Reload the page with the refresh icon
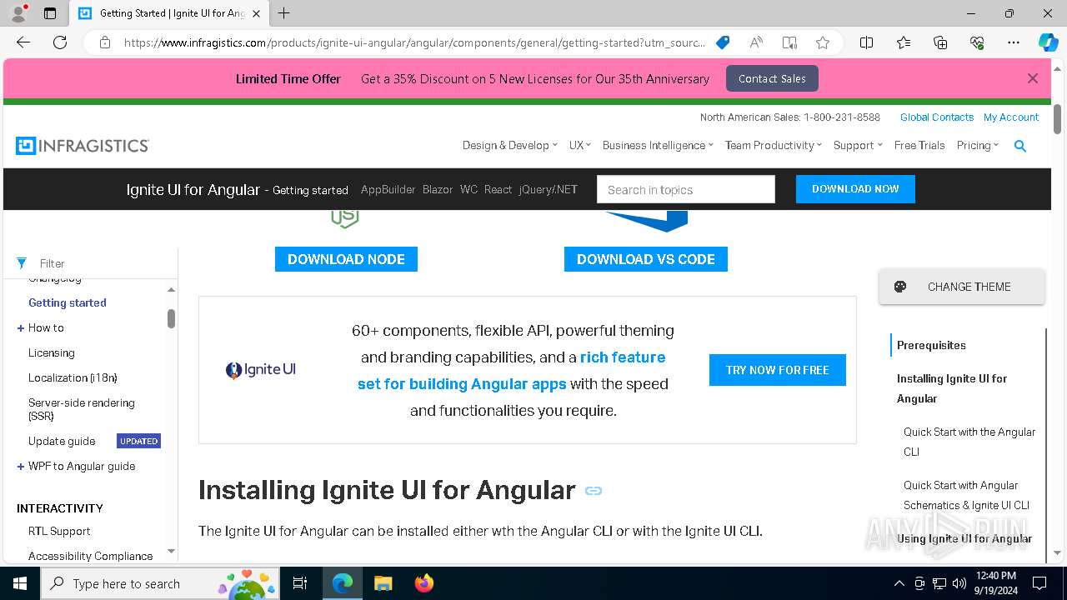Screen dimensions: 1067x600 (x=60, y=42)
